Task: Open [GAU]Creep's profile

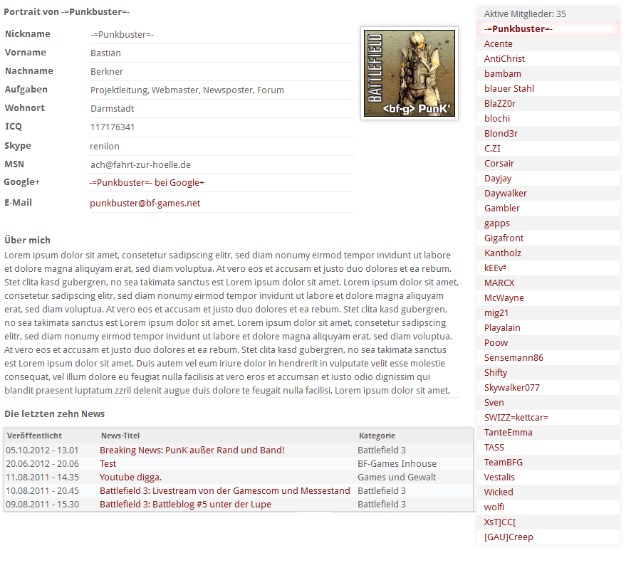Action: tap(508, 537)
